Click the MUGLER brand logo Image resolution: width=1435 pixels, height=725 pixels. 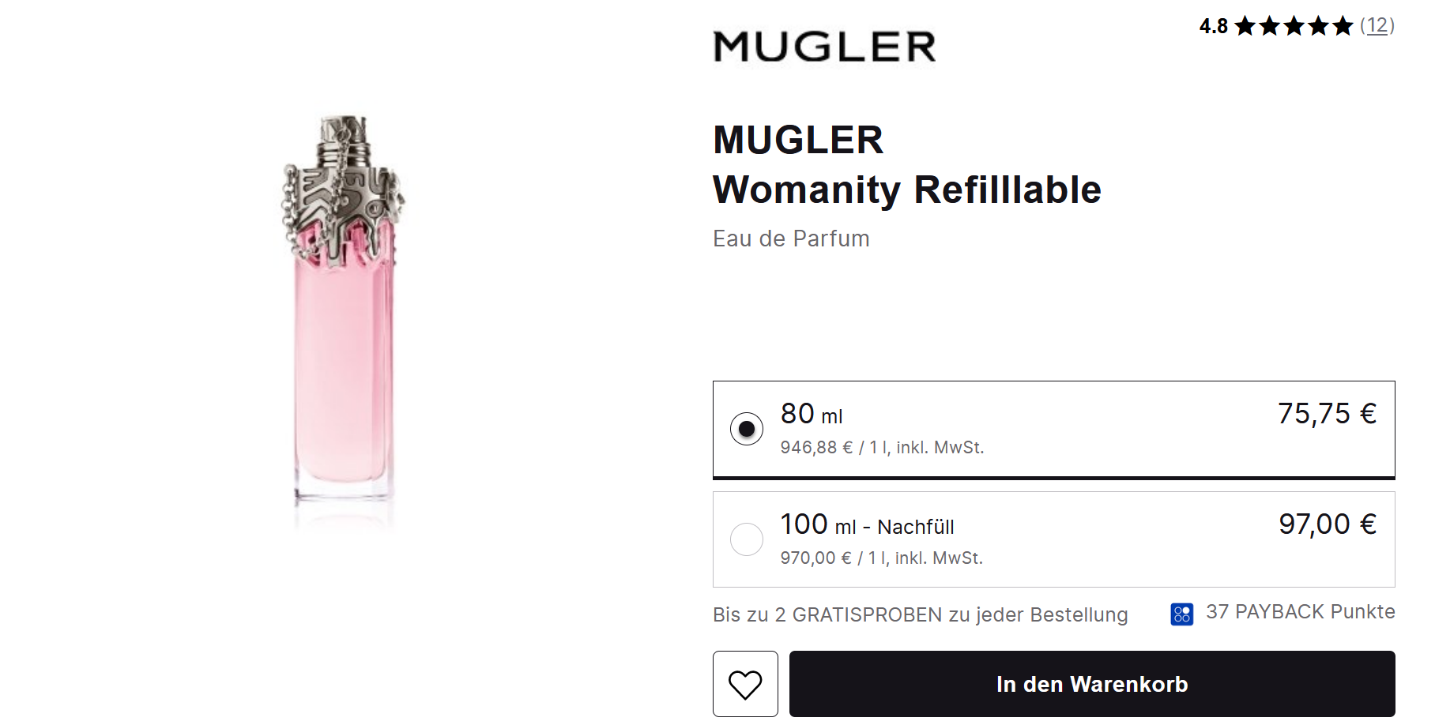point(824,47)
